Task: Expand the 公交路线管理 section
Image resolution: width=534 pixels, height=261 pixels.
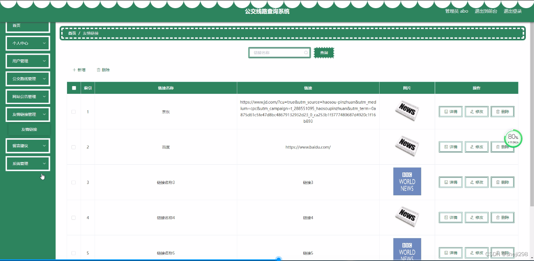Action: point(27,78)
